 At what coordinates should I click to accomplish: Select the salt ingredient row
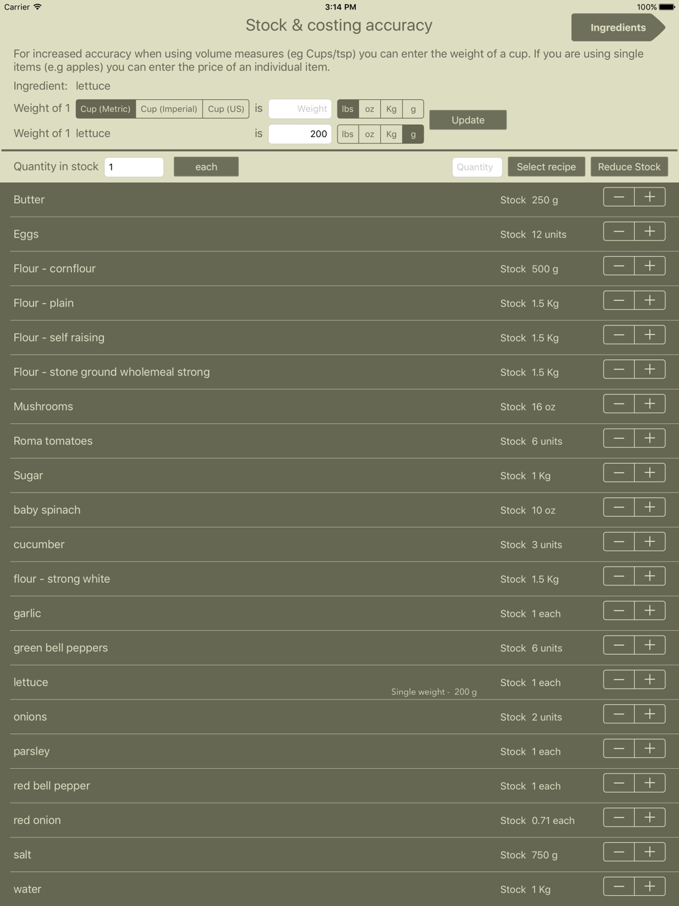tap(339, 854)
